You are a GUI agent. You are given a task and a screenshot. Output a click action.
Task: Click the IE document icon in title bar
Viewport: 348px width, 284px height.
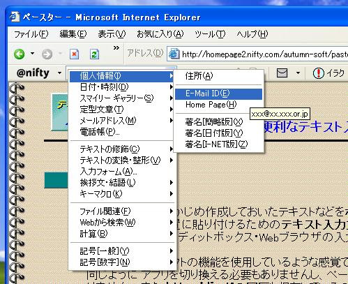[x=15, y=17]
